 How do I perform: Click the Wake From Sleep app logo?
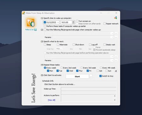tap(31, 22)
